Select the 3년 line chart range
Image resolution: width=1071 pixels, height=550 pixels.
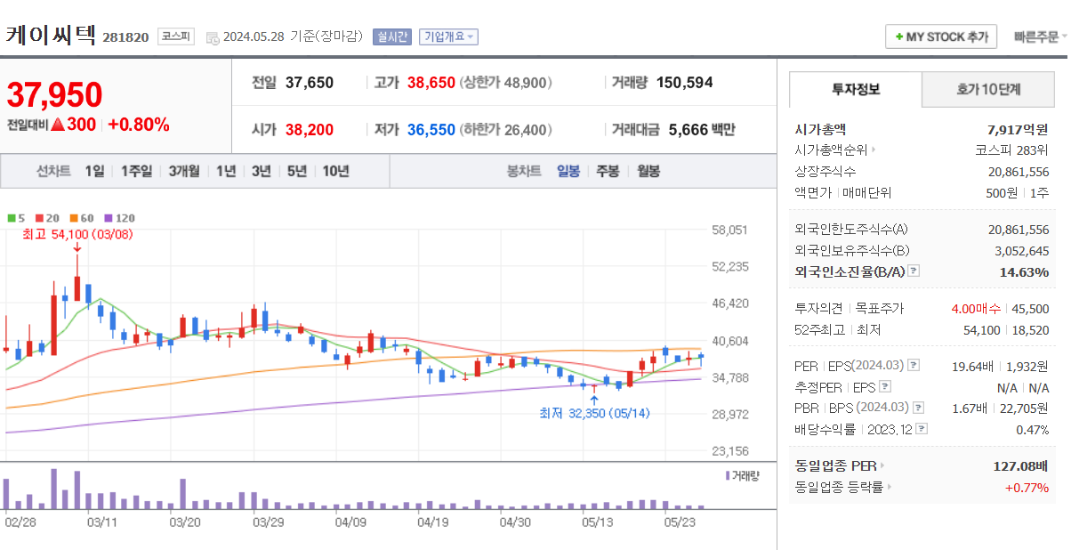tap(261, 171)
